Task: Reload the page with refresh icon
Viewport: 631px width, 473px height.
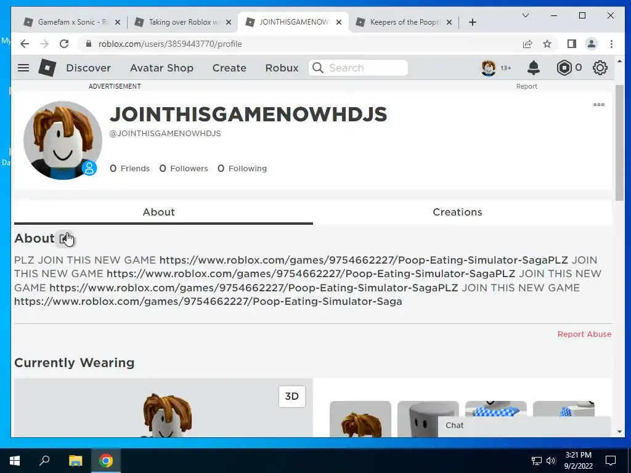Action: tap(64, 44)
